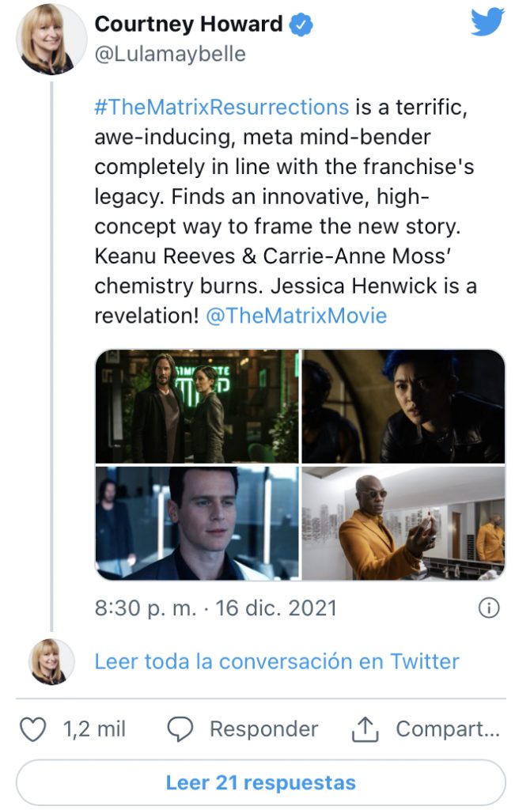
Task: Open Courtney Howard's large profile avatar
Action: tap(51, 40)
